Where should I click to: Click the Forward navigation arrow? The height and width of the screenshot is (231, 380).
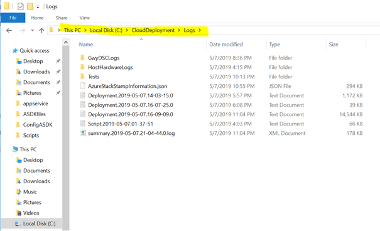(x=22, y=31)
